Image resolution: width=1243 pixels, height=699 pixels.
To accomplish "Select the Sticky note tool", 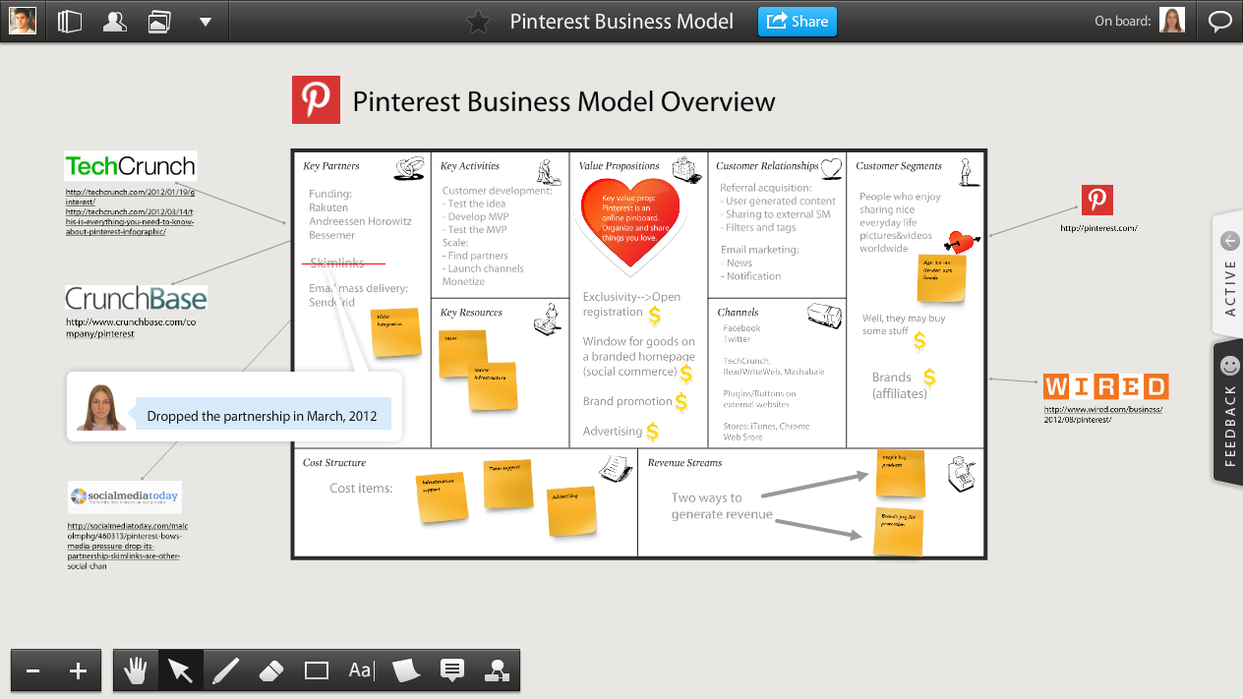I will pos(406,670).
